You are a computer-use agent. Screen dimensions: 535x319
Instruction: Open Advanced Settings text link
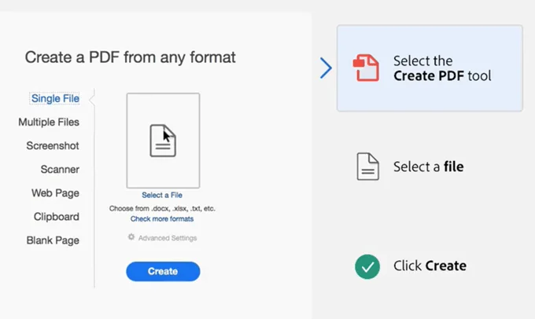(168, 238)
